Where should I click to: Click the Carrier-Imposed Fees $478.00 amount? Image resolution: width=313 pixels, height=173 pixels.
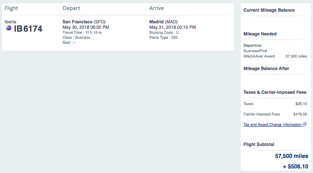300,114
